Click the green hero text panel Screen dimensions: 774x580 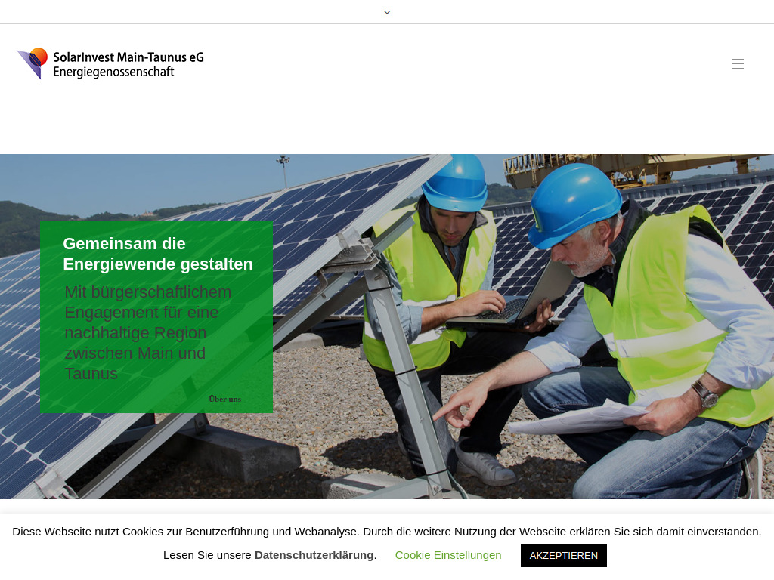[156, 316]
